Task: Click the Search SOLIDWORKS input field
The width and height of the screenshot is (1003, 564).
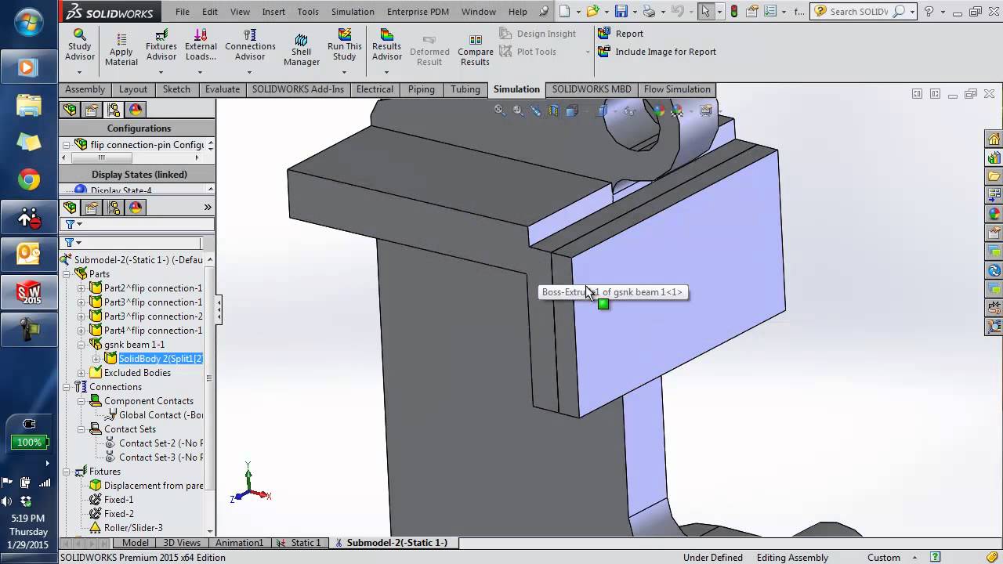Action: (x=860, y=11)
